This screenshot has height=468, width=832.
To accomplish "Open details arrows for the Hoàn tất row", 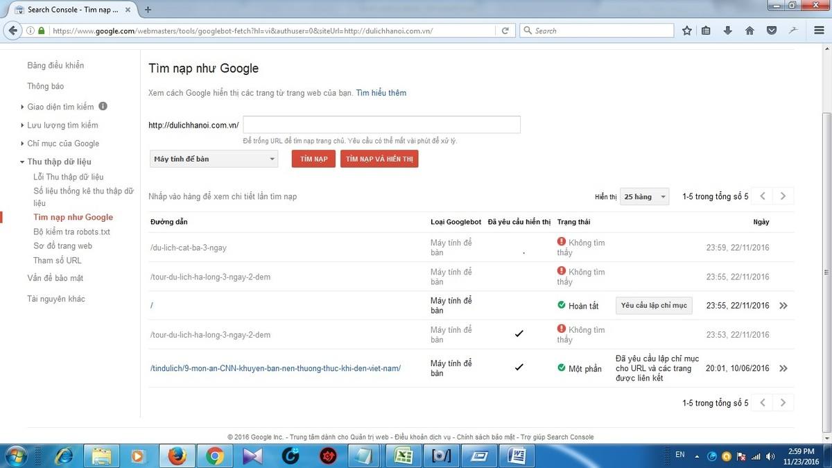I will click(783, 306).
